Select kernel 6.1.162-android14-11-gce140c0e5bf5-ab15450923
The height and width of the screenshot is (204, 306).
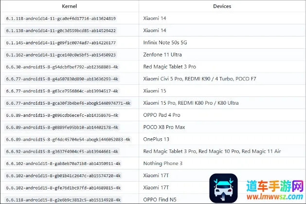tap(61, 55)
